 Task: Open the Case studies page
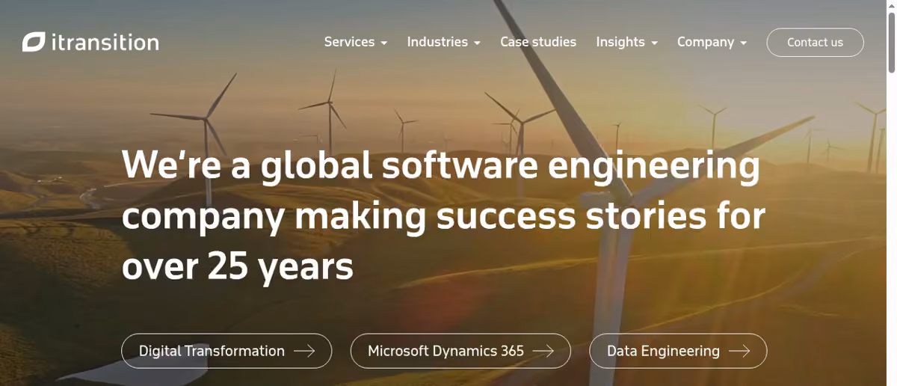coord(538,42)
